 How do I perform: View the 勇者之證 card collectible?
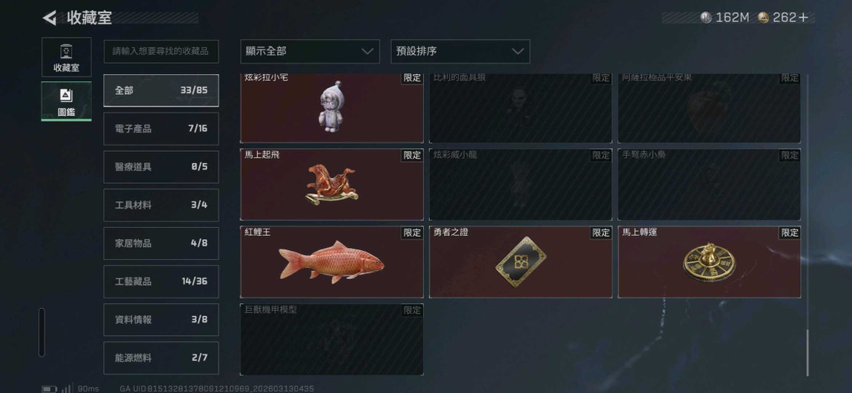(521, 262)
